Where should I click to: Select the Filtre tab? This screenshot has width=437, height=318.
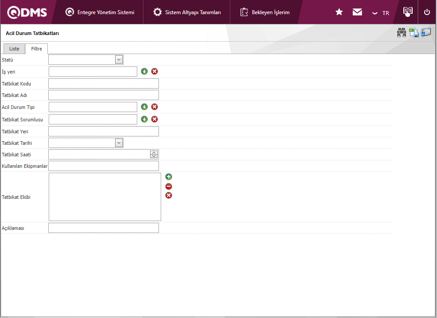pyautogui.click(x=36, y=49)
